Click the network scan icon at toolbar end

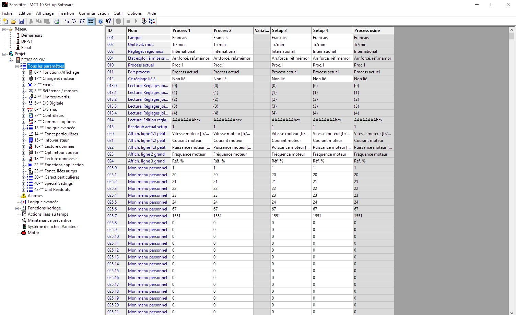(x=152, y=21)
